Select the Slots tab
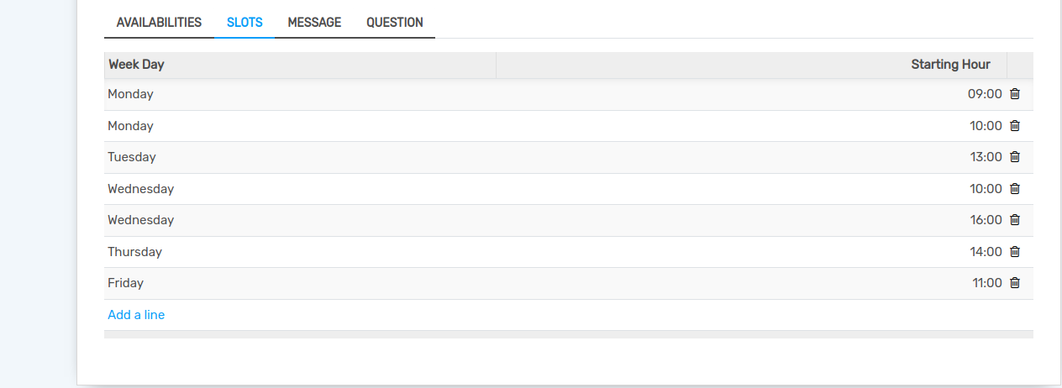Viewport: 1062px width, 388px height. tap(244, 23)
